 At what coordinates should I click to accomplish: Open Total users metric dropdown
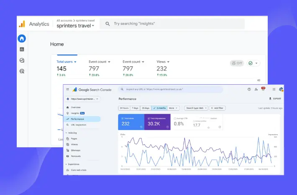pos(75,62)
